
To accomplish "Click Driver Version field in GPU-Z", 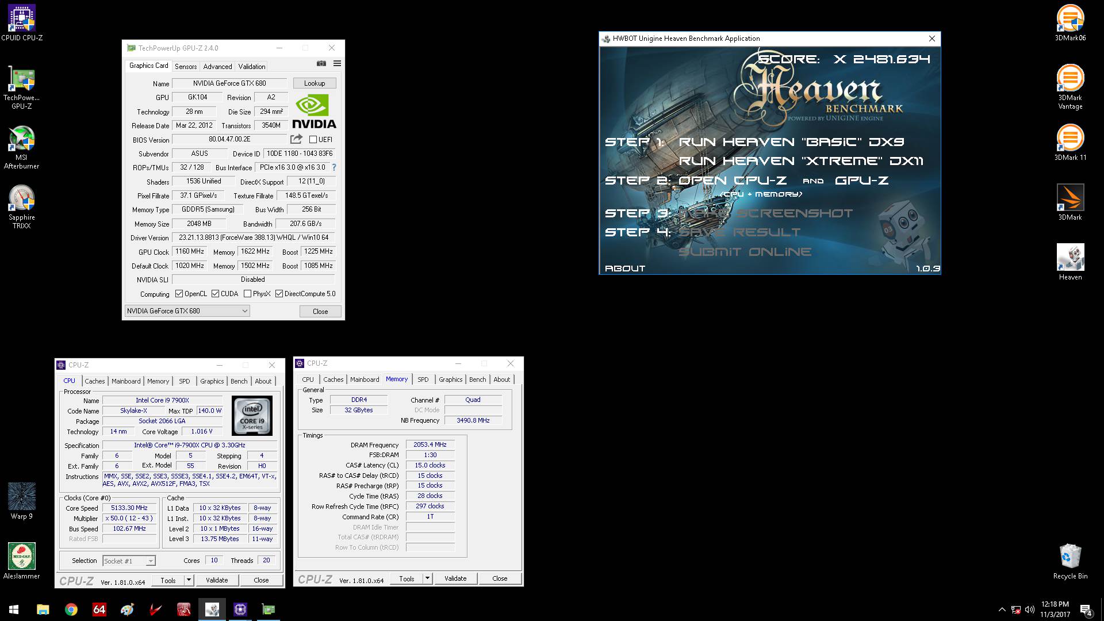I will pyautogui.click(x=254, y=237).
